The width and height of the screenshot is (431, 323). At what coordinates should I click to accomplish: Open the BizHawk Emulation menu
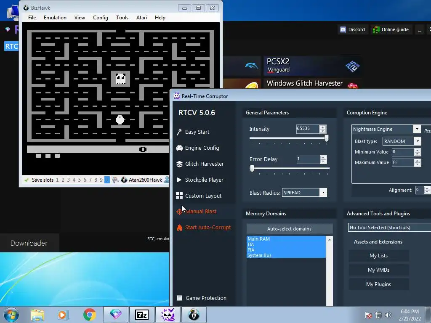coord(55,18)
